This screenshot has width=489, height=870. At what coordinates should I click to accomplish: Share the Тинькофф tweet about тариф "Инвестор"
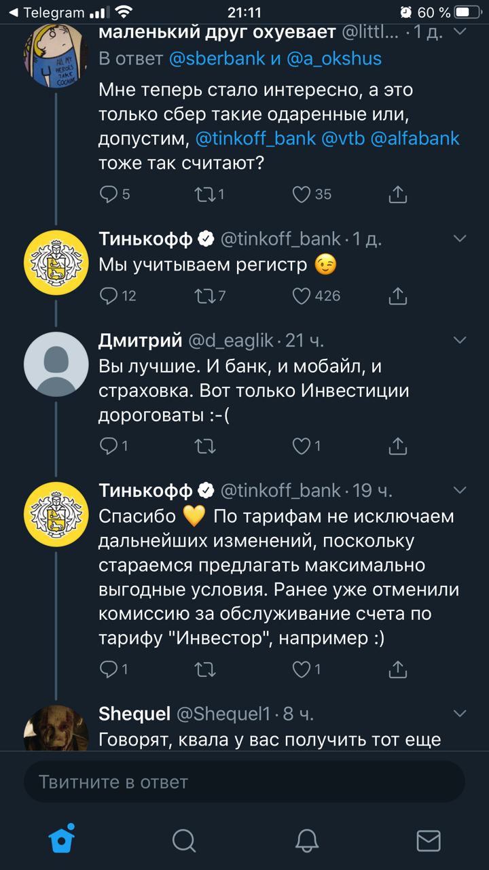pos(398,669)
